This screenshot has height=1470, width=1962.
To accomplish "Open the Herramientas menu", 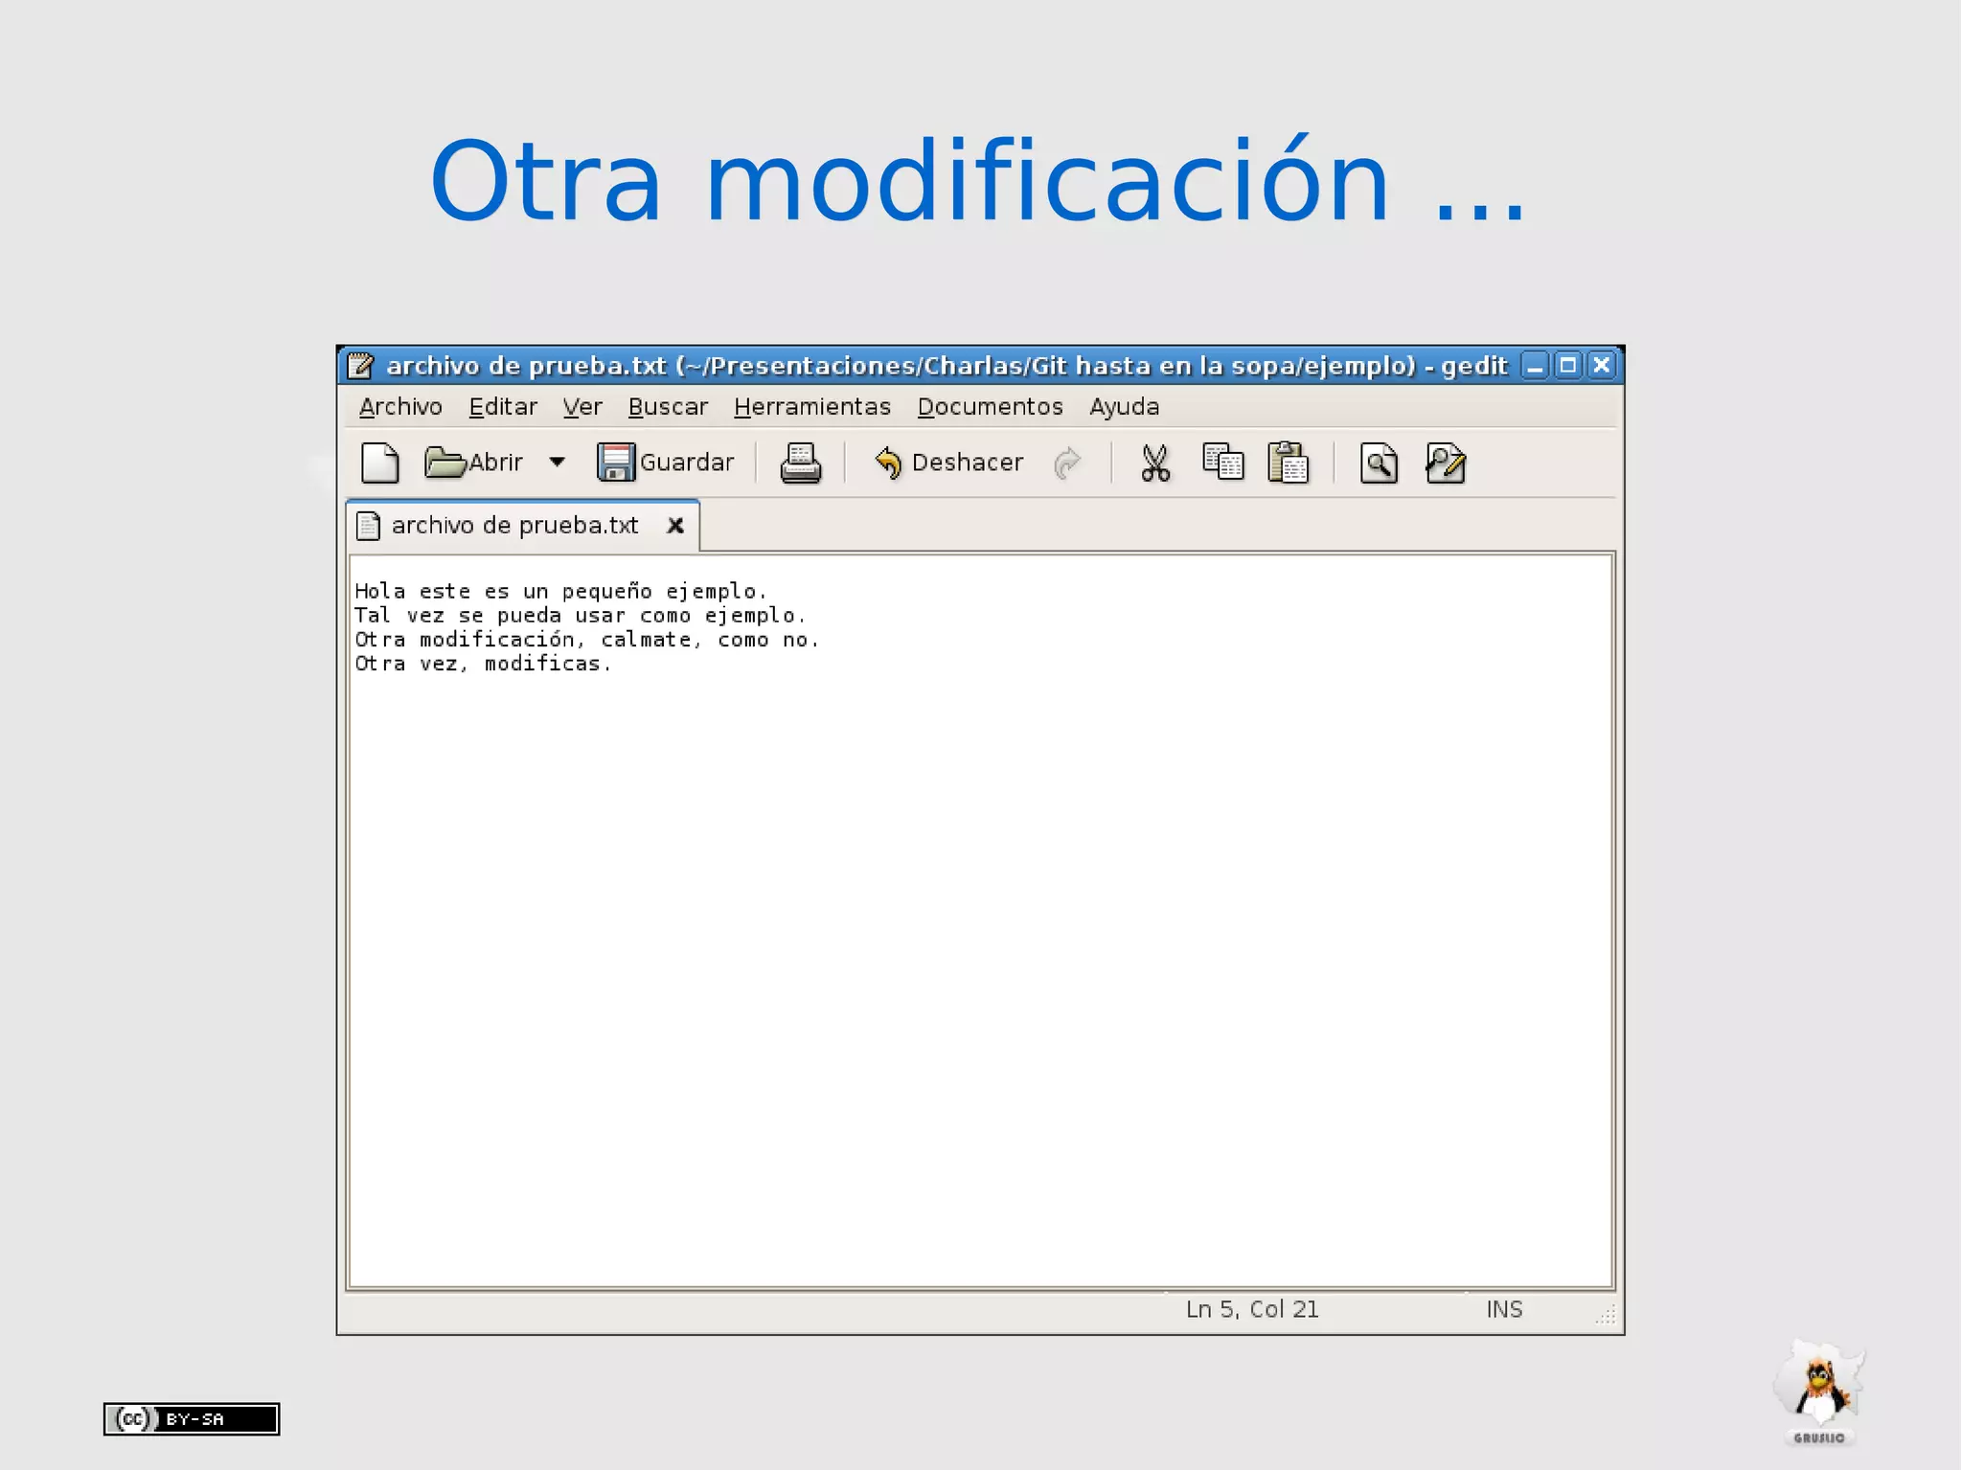I will [812, 407].
